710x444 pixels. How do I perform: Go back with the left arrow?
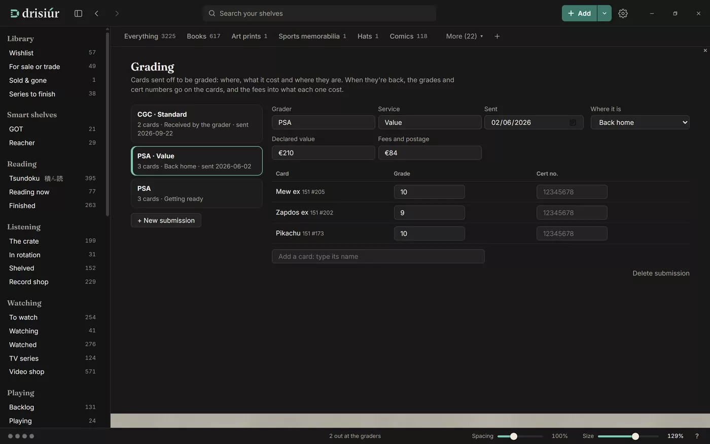(96, 13)
